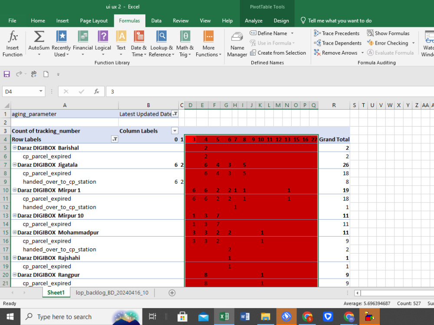This screenshot has height=325, width=434.
Task: Open the Row Labels filter dropdown
Action: [115, 139]
